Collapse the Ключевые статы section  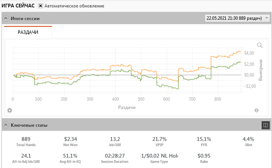pos(5,125)
